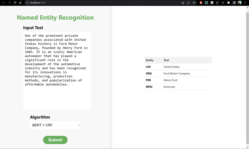Open the gray S-shaped extension icon
249x149 pixels.
pyautogui.click(x=212, y=2)
